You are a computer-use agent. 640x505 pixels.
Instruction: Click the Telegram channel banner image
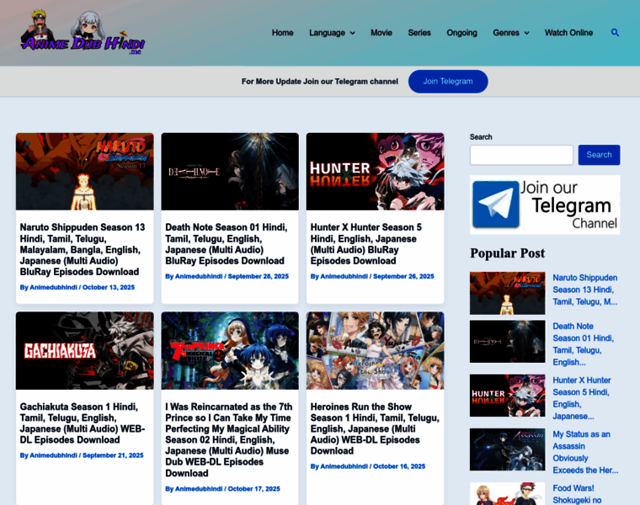(x=545, y=205)
